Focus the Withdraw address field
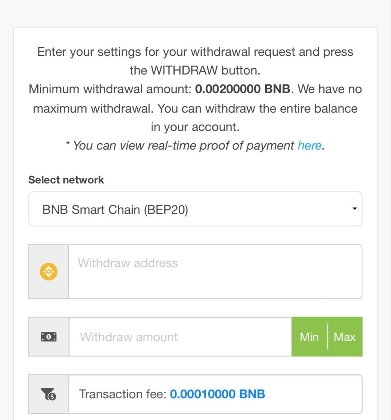The height and width of the screenshot is (420, 391). tap(215, 271)
